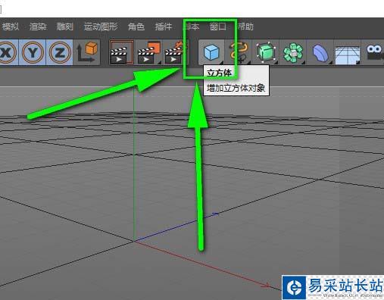Open the 帮助 menu
Screen dimensions: 384x300
click(245, 27)
